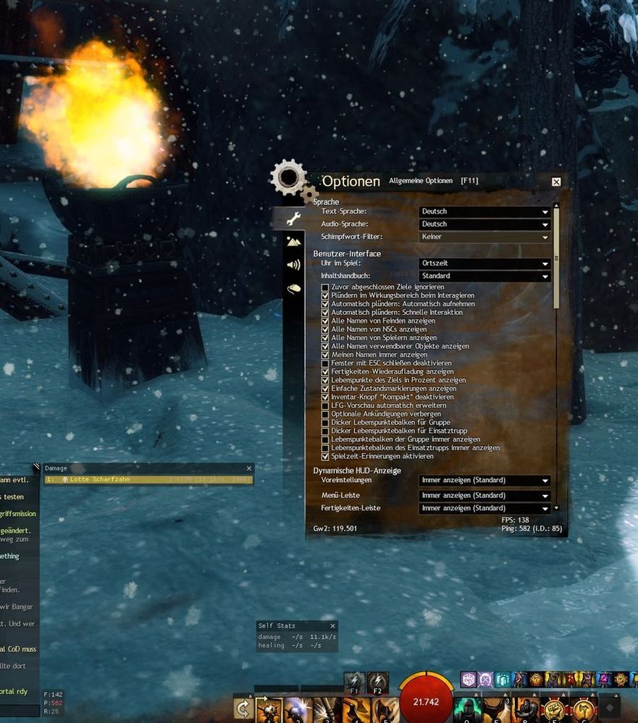Uncheck Alle Namen von NSCs anzeigen
The image size is (638, 723).
325,330
